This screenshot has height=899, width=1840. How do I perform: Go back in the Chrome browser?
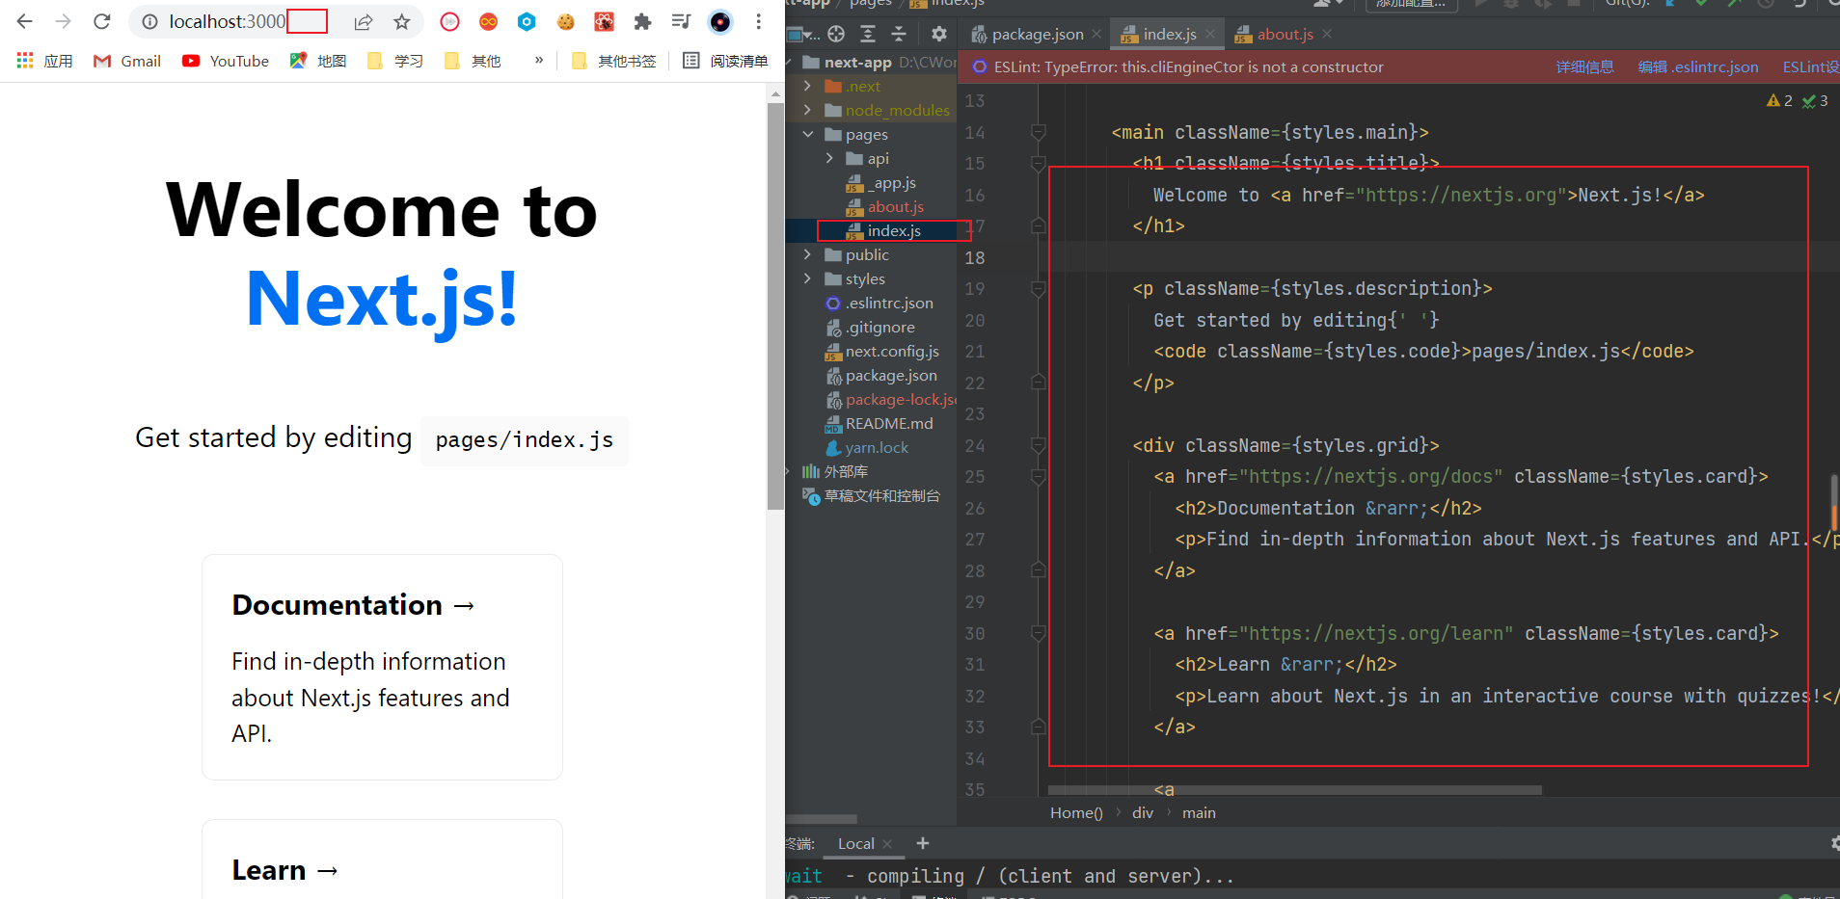coord(25,21)
